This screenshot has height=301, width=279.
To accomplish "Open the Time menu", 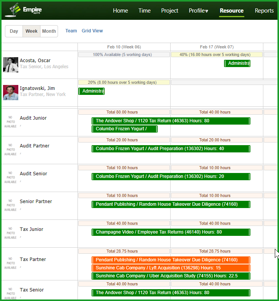I will tap(144, 11).
